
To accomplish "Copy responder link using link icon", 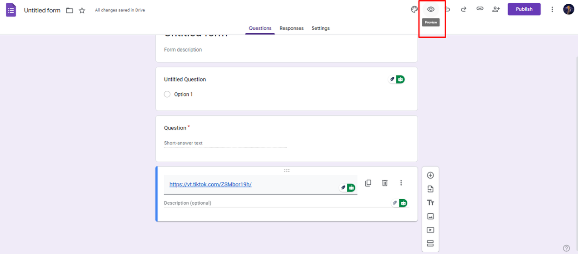I will click(480, 9).
